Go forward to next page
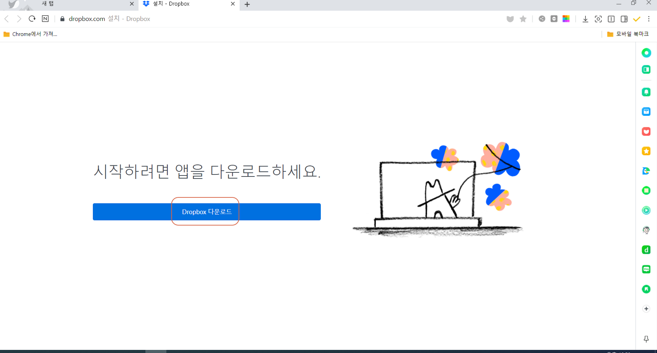This screenshot has height=353, width=657. pyautogui.click(x=19, y=19)
